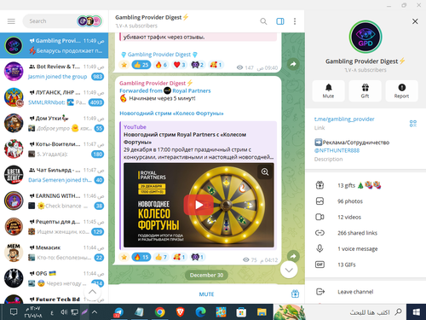The image size is (426, 320).
Task: Open the 12 videos section
Action: [x=366, y=217]
